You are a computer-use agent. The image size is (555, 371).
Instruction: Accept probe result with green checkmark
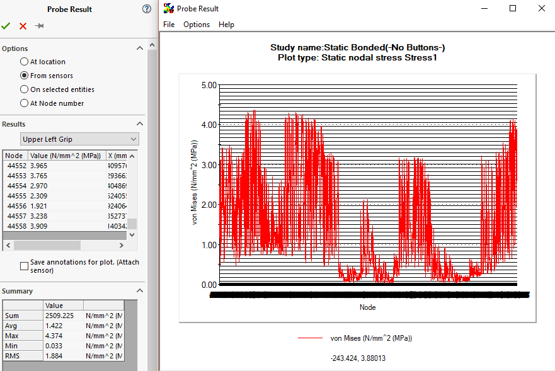pos(6,26)
